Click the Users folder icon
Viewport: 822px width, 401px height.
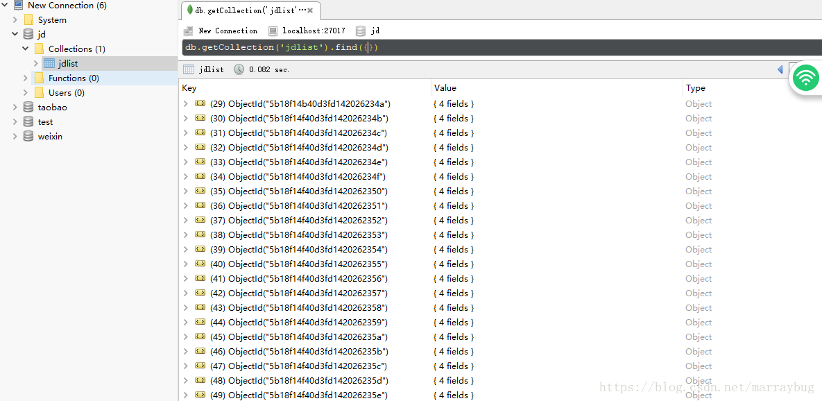coord(39,93)
